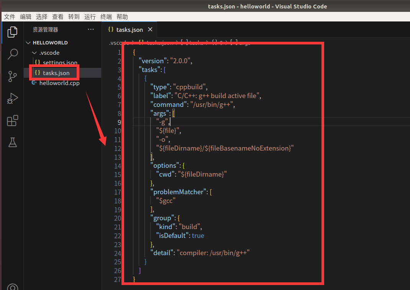This screenshot has width=410, height=290.
Task: Open the 选择 menu
Action: click(x=42, y=17)
